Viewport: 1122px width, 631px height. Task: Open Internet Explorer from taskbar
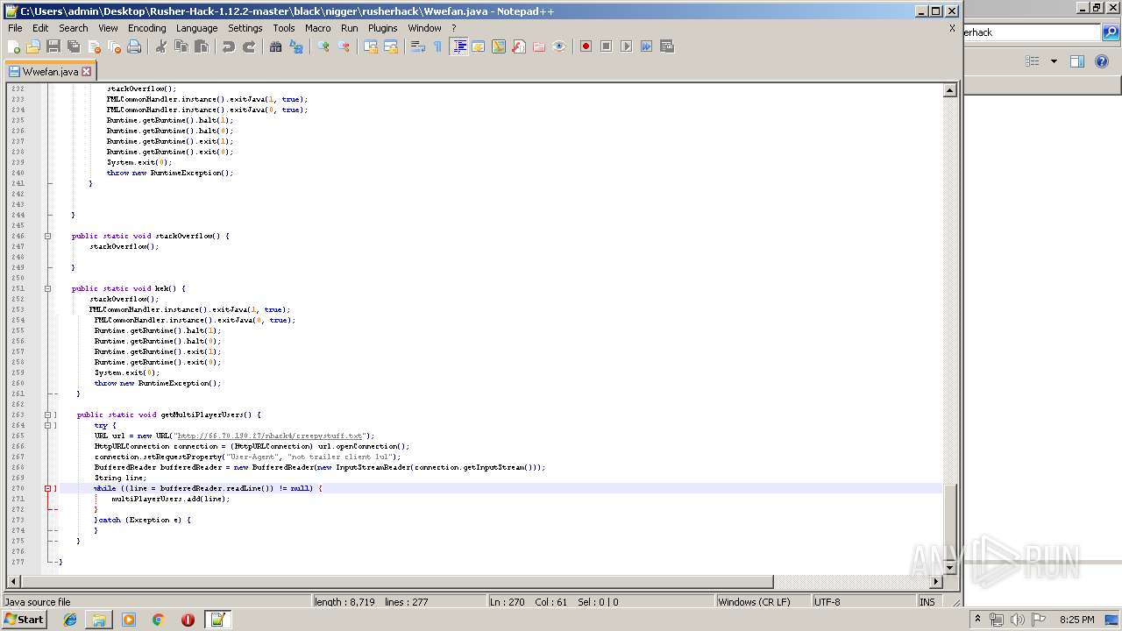point(70,620)
